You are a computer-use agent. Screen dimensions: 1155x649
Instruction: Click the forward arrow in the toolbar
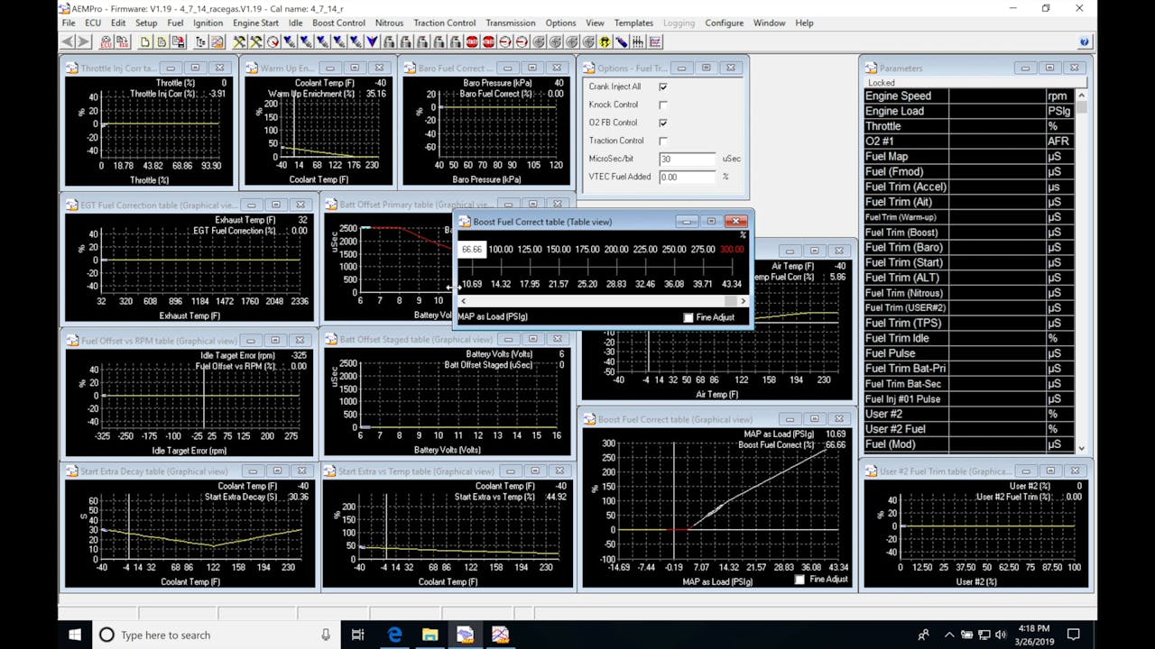[84, 41]
